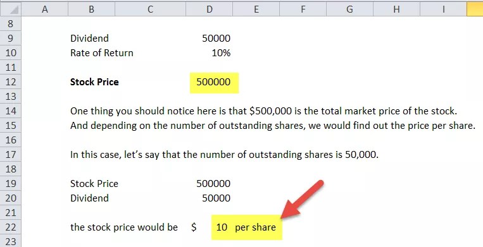Select column G header
This screenshot has height=247, width=483.
[349, 9]
